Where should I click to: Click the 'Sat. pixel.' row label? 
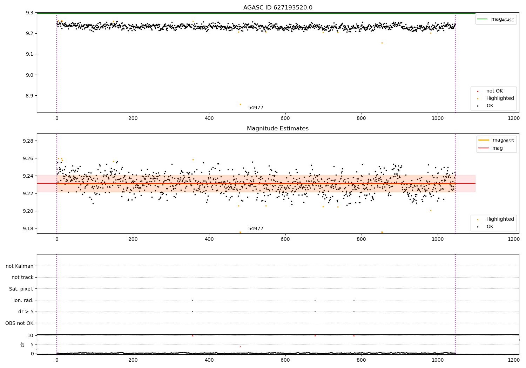coord(21,289)
